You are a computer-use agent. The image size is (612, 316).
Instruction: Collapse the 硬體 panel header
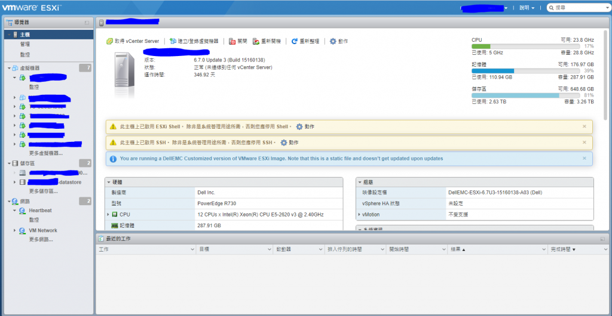(109, 182)
